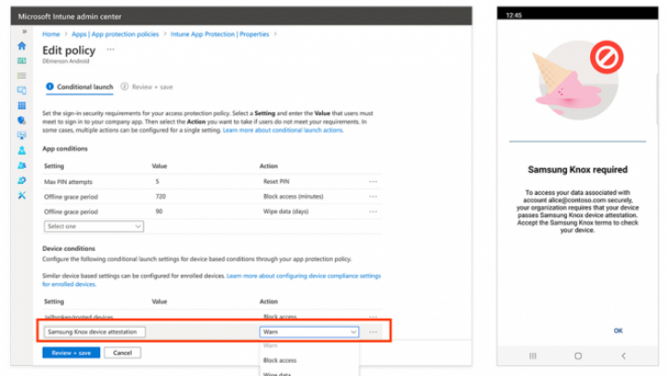Click the App conditions section heading
This screenshot has height=376, width=668.
(65, 149)
